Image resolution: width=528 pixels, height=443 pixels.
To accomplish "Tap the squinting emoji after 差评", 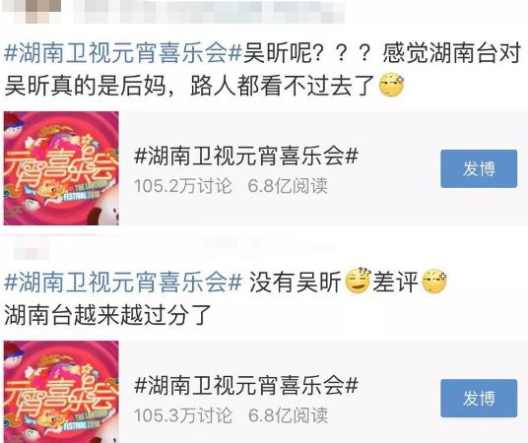I will pos(434,282).
